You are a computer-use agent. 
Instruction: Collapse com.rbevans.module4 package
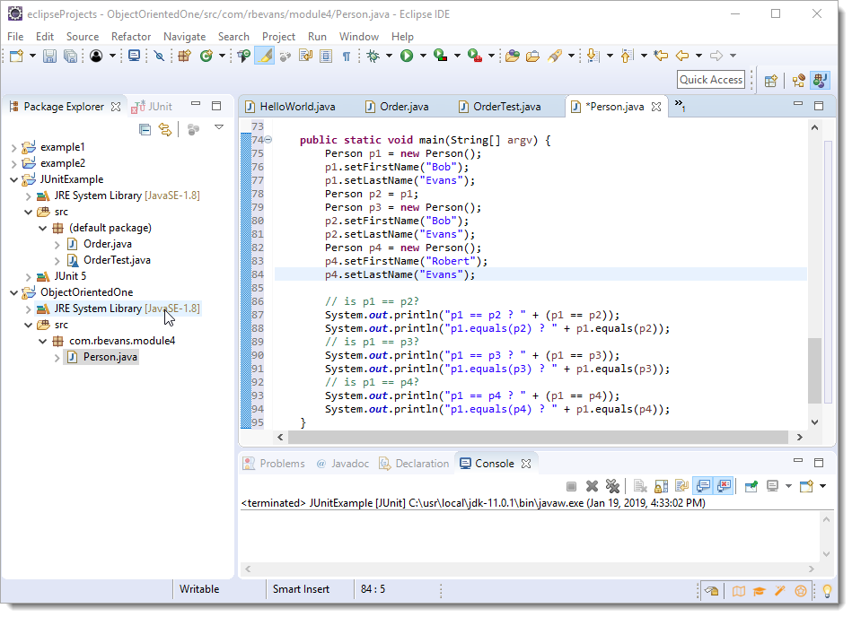tap(43, 342)
